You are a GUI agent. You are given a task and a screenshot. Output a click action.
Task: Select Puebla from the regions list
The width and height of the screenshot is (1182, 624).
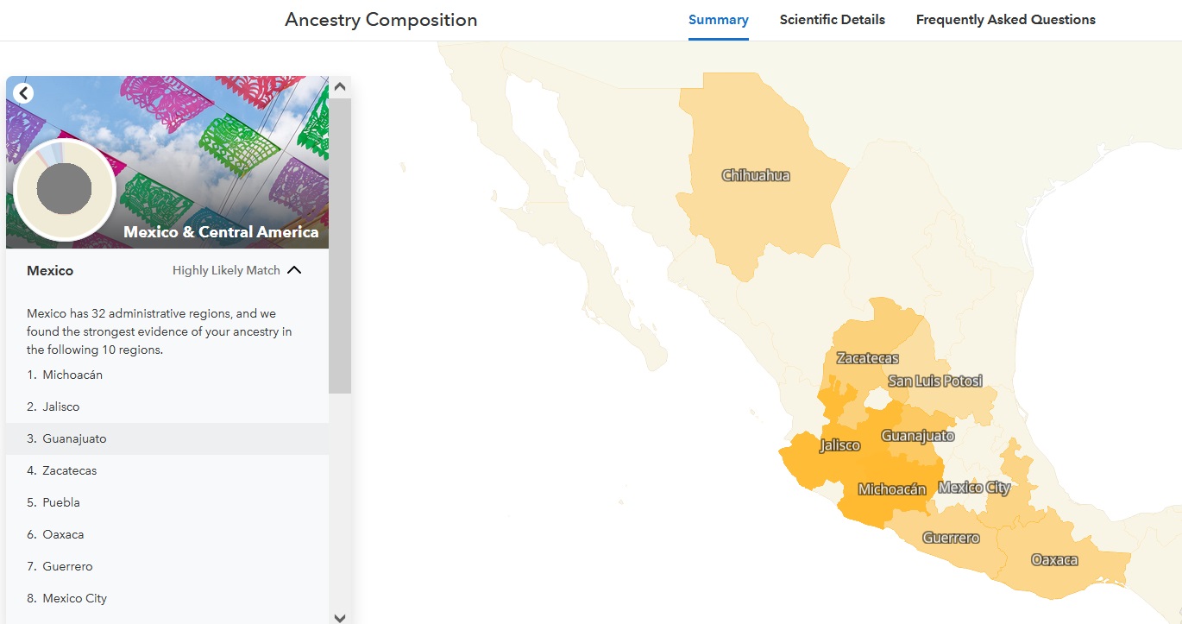point(61,501)
